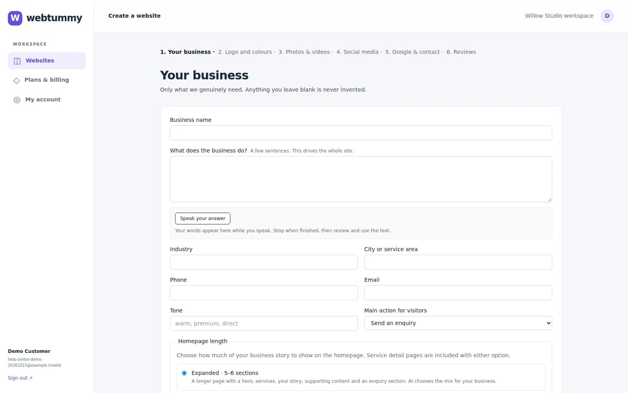Image resolution: width=628 pixels, height=393 pixels.
Task: Click into the Email field
Action: (458, 293)
